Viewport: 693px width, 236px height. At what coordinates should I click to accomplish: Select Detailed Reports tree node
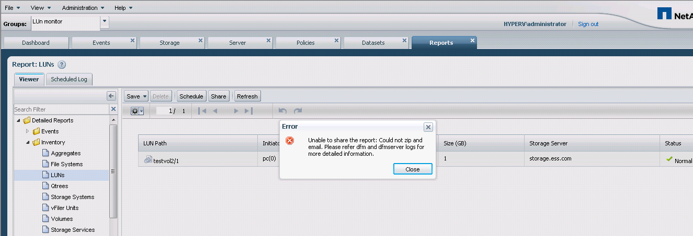pos(52,120)
